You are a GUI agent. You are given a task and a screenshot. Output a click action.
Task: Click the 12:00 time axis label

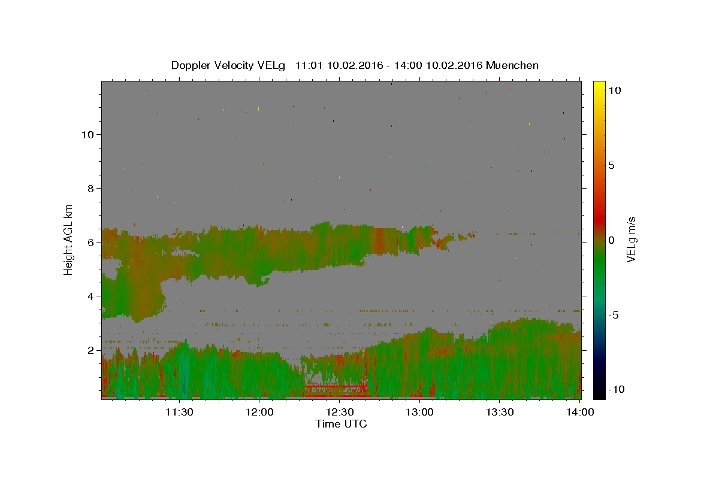point(259,412)
